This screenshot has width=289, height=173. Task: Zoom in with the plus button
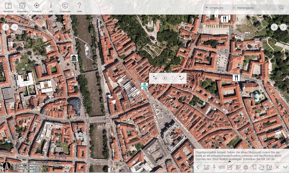pyautogui.click(x=274, y=27)
